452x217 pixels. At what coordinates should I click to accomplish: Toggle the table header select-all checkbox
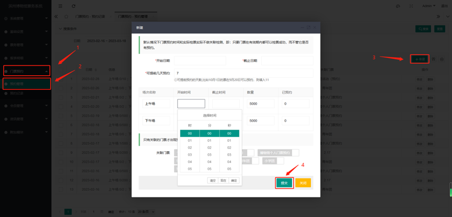(x=60, y=70)
